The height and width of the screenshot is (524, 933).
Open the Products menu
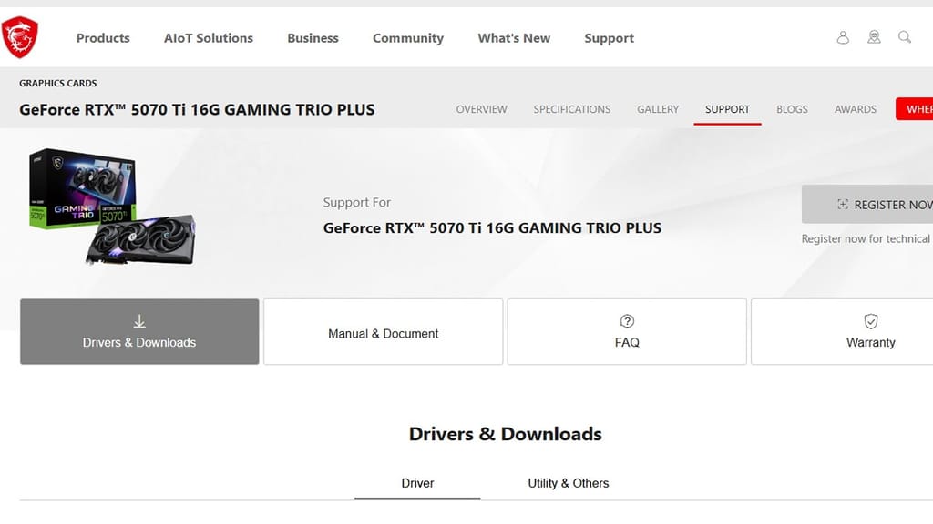point(103,38)
